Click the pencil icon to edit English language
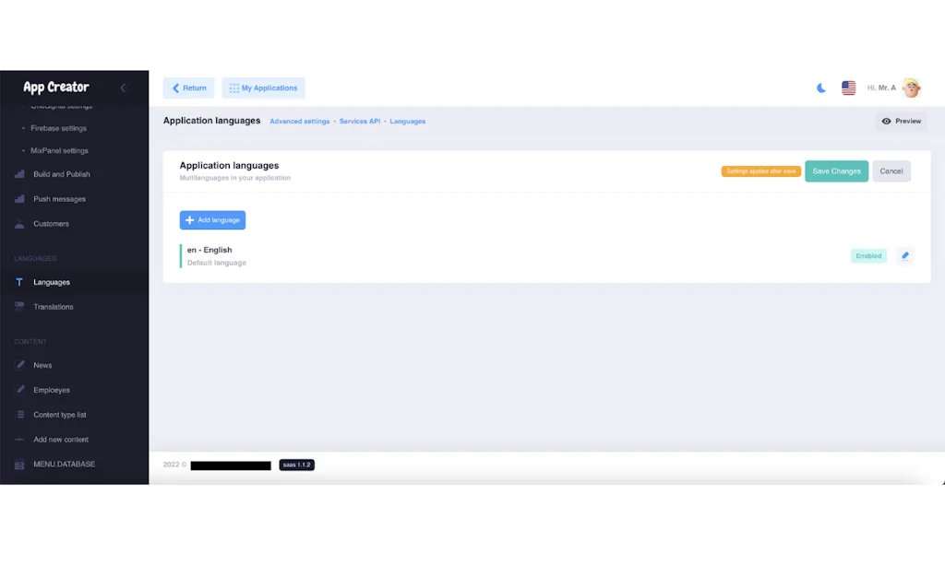Screen dimensions: 945x565 click(x=905, y=255)
